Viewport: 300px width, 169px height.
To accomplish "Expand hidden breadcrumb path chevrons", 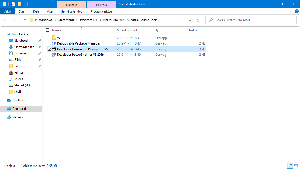I will (x=36, y=20).
